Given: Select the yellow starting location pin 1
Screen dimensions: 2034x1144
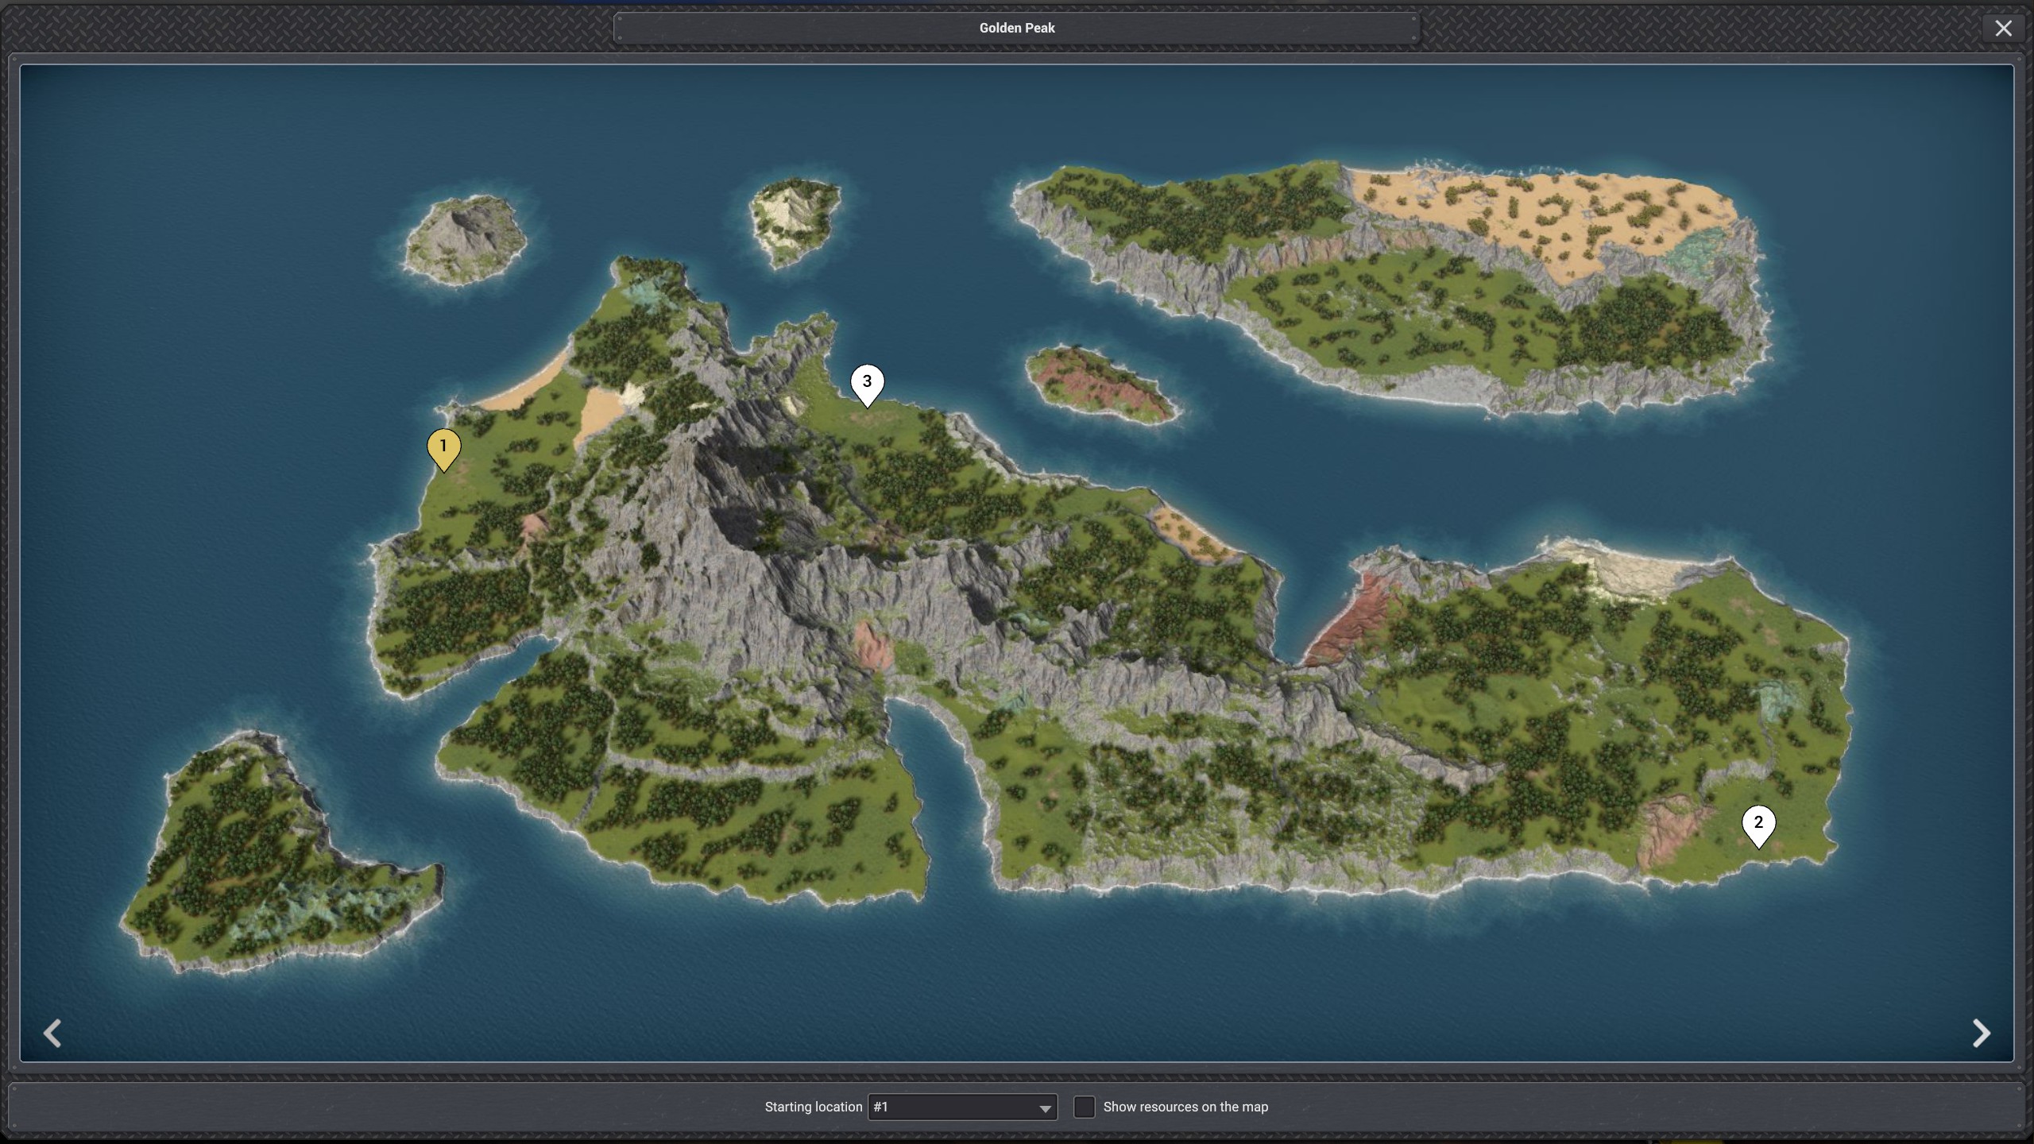Looking at the screenshot, I should 443,448.
